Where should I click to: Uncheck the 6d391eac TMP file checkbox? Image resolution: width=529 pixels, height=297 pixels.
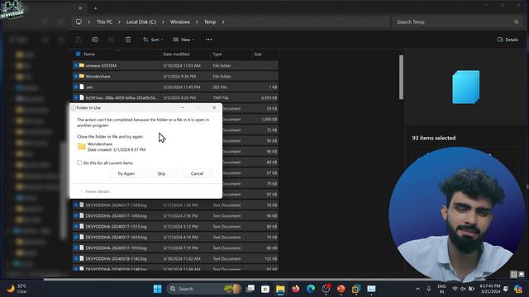(x=76, y=97)
